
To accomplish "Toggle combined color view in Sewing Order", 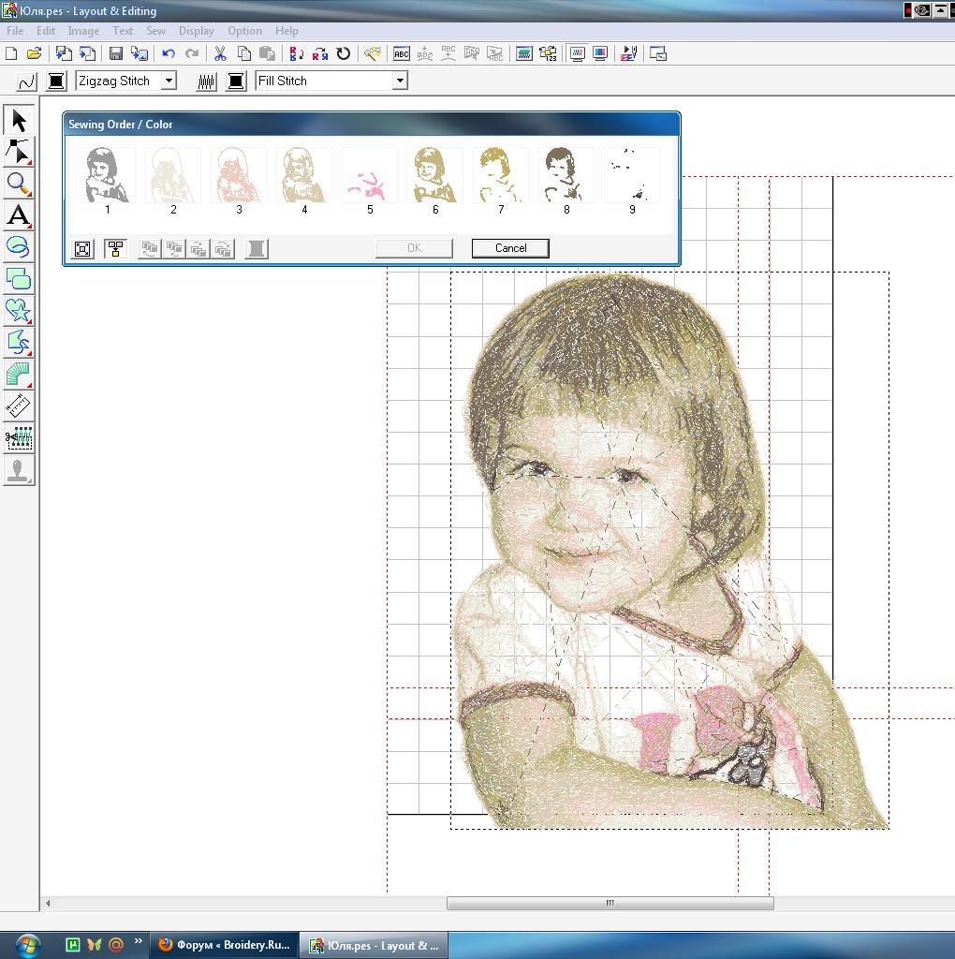I will pyautogui.click(x=115, y=248).
